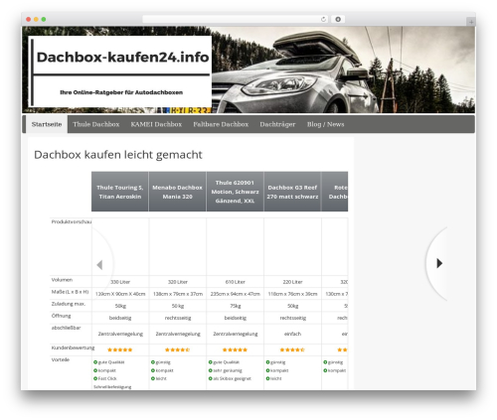Click the green plus icon beside 'leicht' under Menabo Mania 320

pos(153,378)
